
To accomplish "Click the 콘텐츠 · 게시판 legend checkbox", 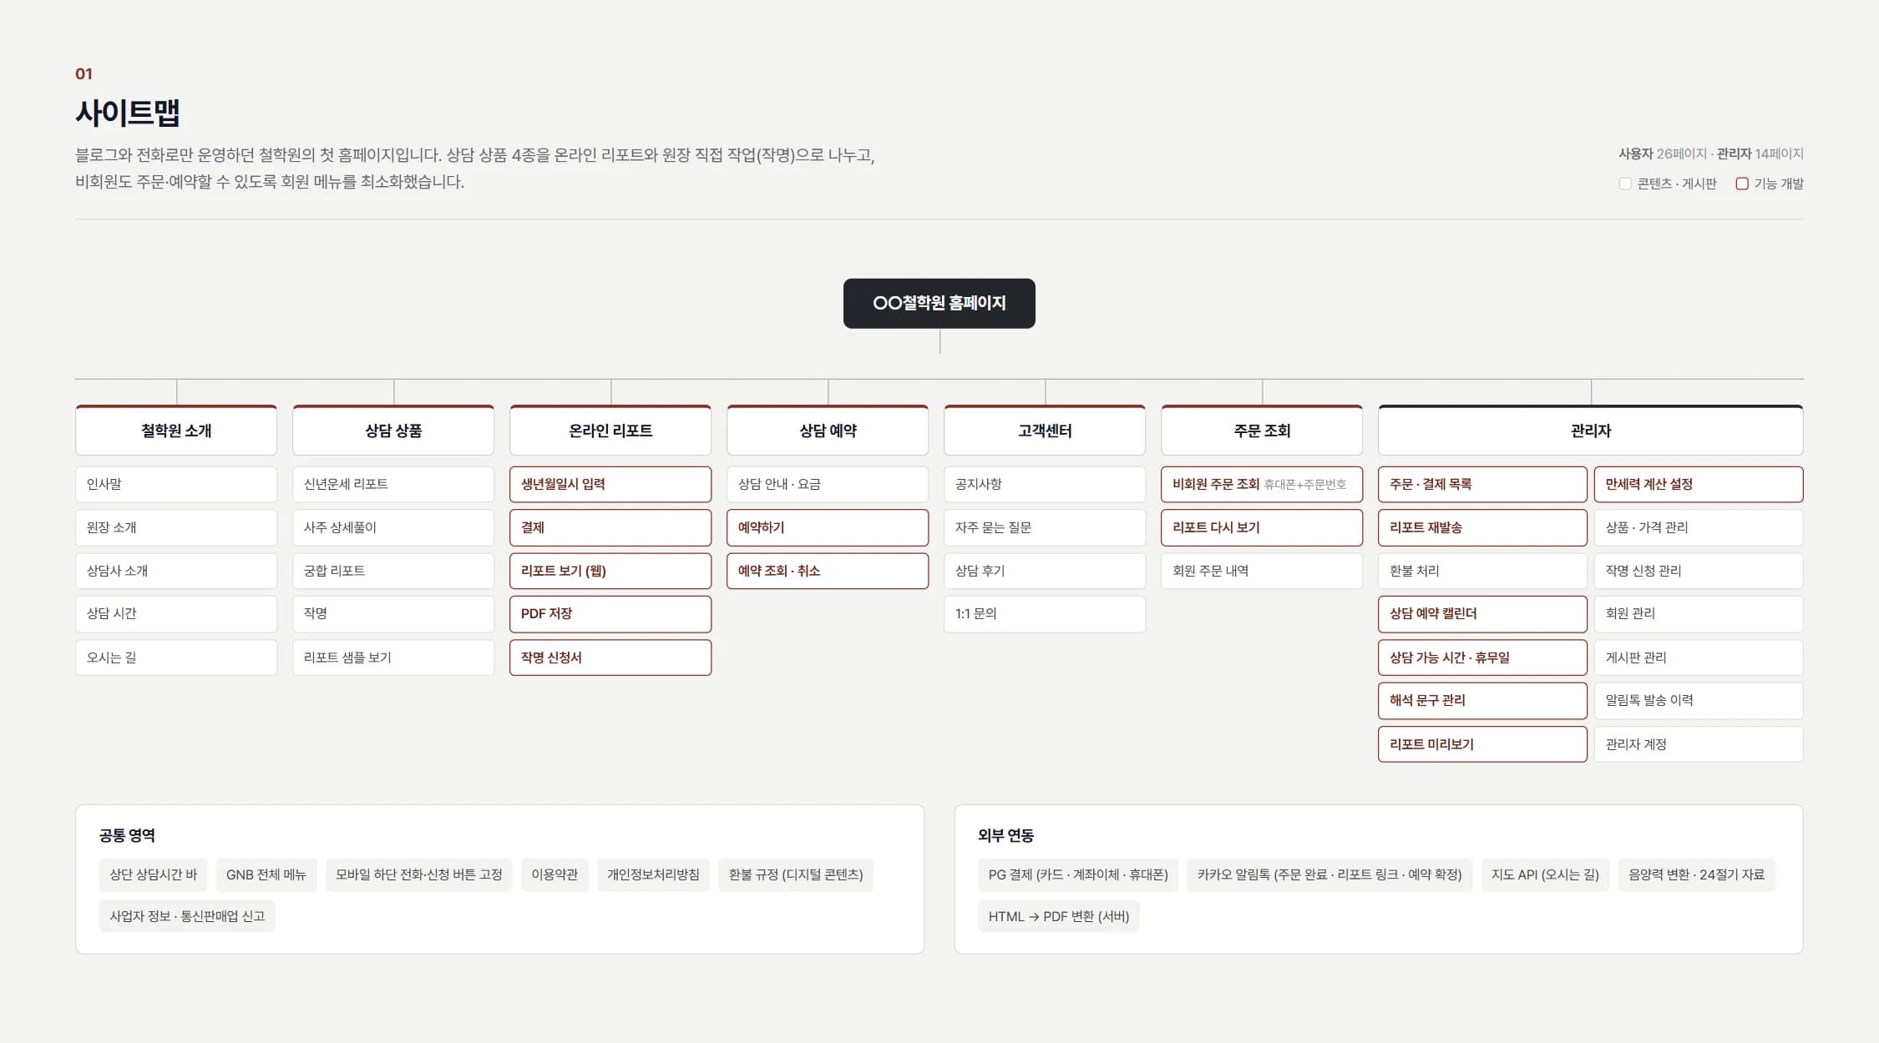I will pos(1624,184).
